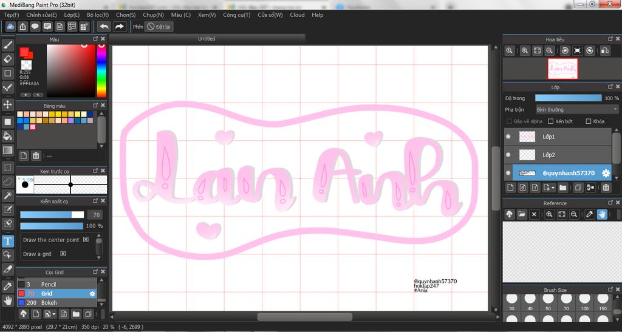
Task: Hide the @quynhanh57370 layer
Action: click(x=508, y=173)
